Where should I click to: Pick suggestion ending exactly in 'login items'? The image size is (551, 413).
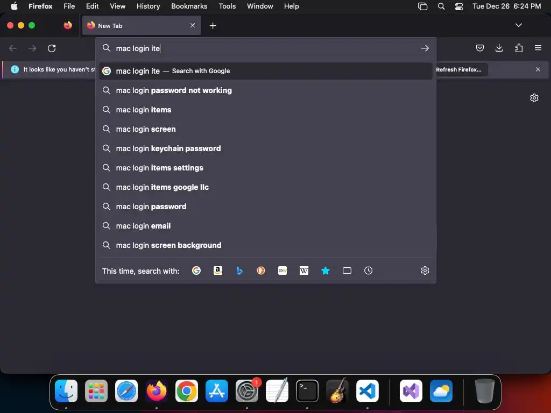[265, 110]
